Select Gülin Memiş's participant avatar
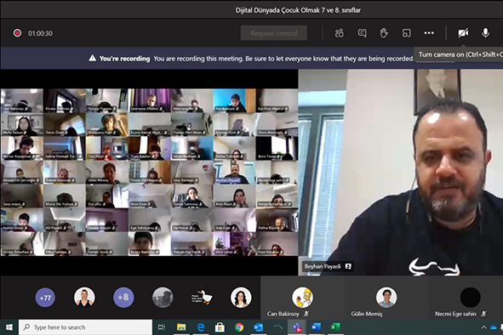This screenshot has height=335, width=503. [386, 298]
